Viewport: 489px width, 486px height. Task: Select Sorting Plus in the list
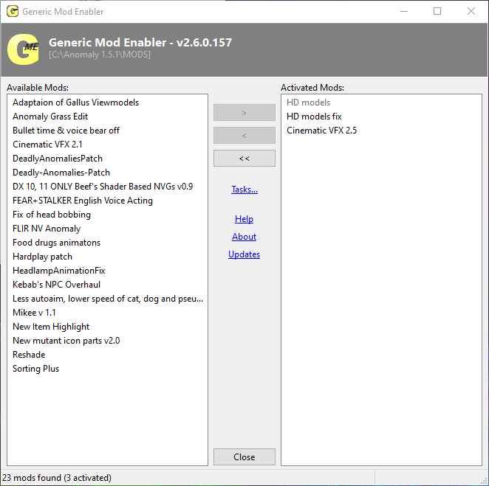(35, 369)
